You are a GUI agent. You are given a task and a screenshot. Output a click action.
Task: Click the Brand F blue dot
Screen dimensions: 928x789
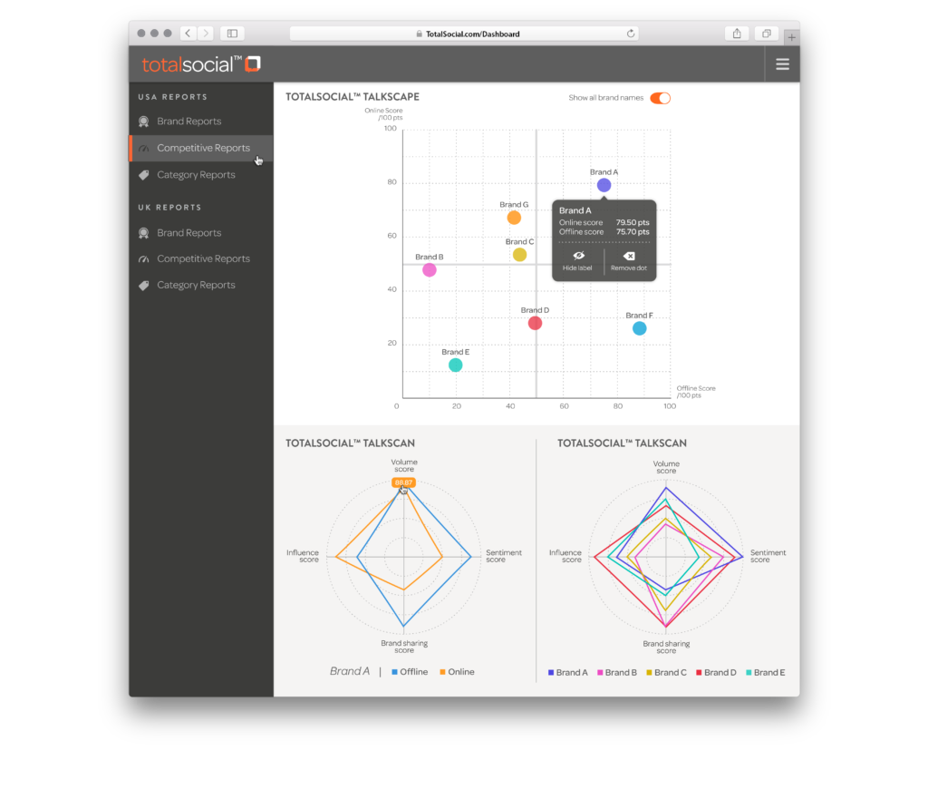[x=639, y=328]
